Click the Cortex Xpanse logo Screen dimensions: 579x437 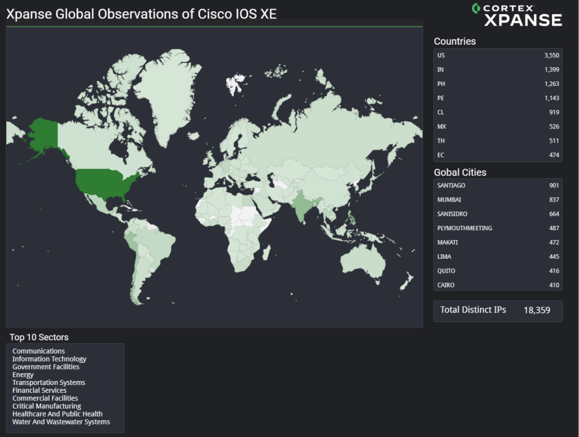click(517, 15)
